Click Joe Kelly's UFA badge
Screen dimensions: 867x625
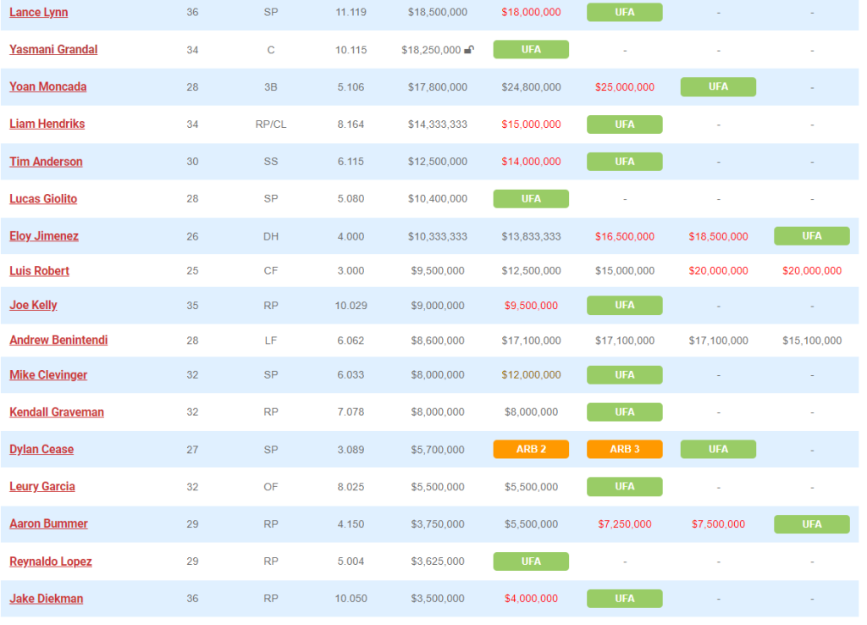click(x=625, y=306)
